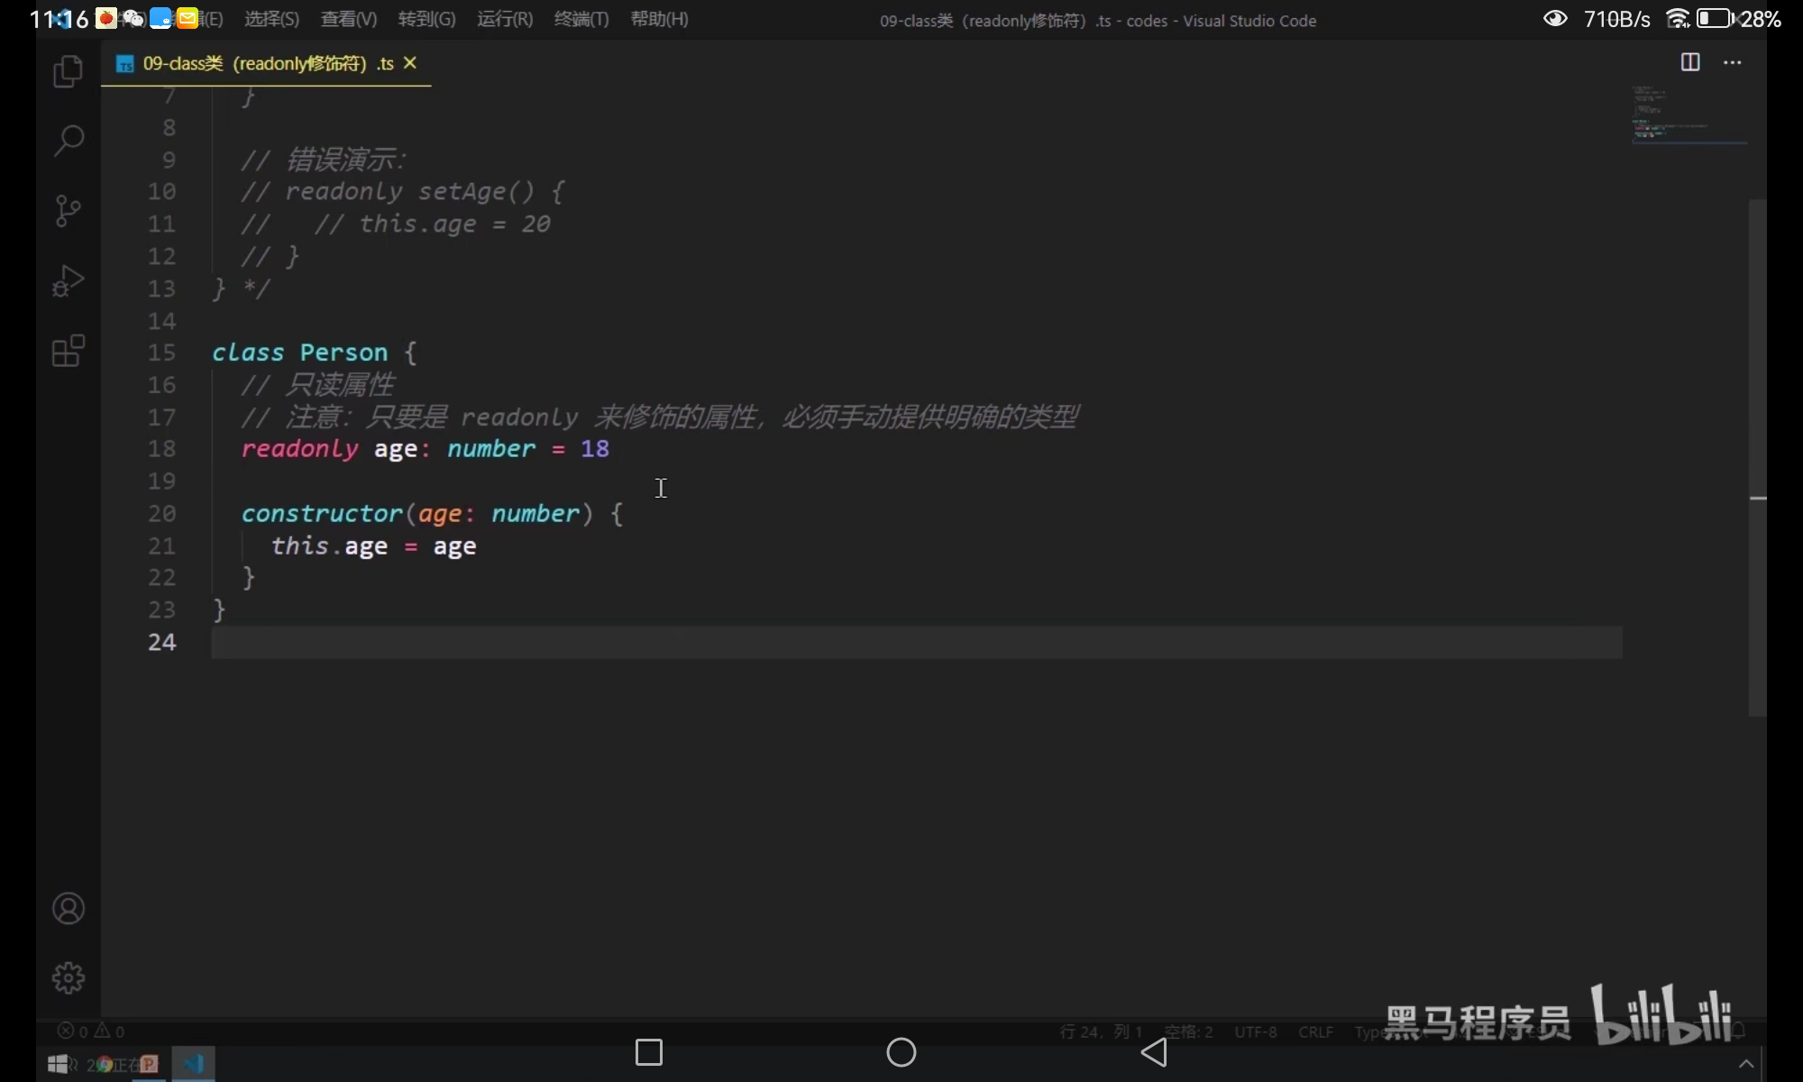The height and width of the screenshot is (1082, 1803).
Task: Click the VS Code icon in the Windows taskbar
Action: coord(193,1064)
